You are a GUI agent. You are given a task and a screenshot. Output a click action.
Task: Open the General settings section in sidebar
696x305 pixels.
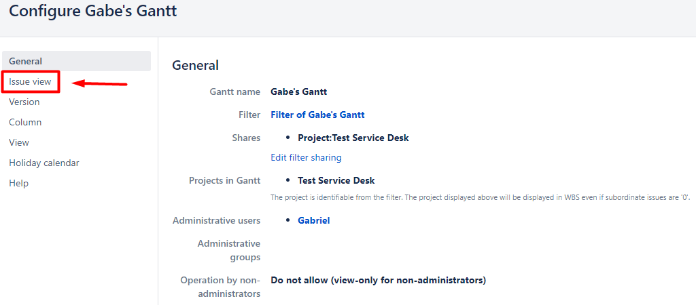[x=26, y=61]
